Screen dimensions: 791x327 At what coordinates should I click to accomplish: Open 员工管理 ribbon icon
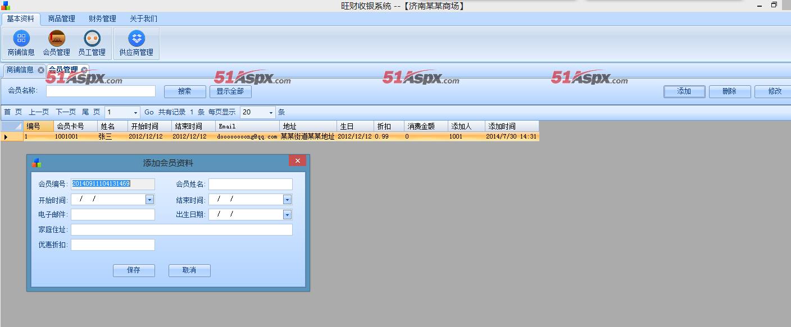[x=92, y=44]
